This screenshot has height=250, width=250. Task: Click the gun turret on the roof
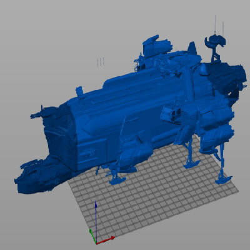click(x=157, y=46)
